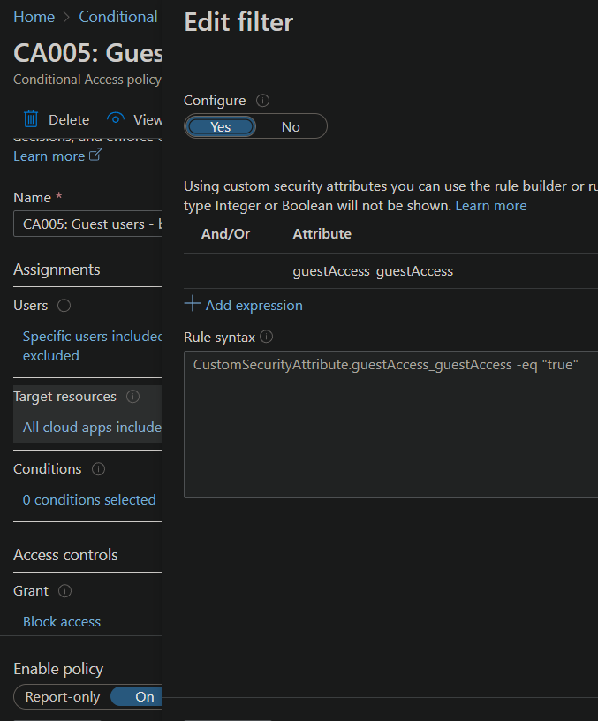Click the And/Or column header
598x721 pixels.
pyautogui.click(x=225, y=234)
